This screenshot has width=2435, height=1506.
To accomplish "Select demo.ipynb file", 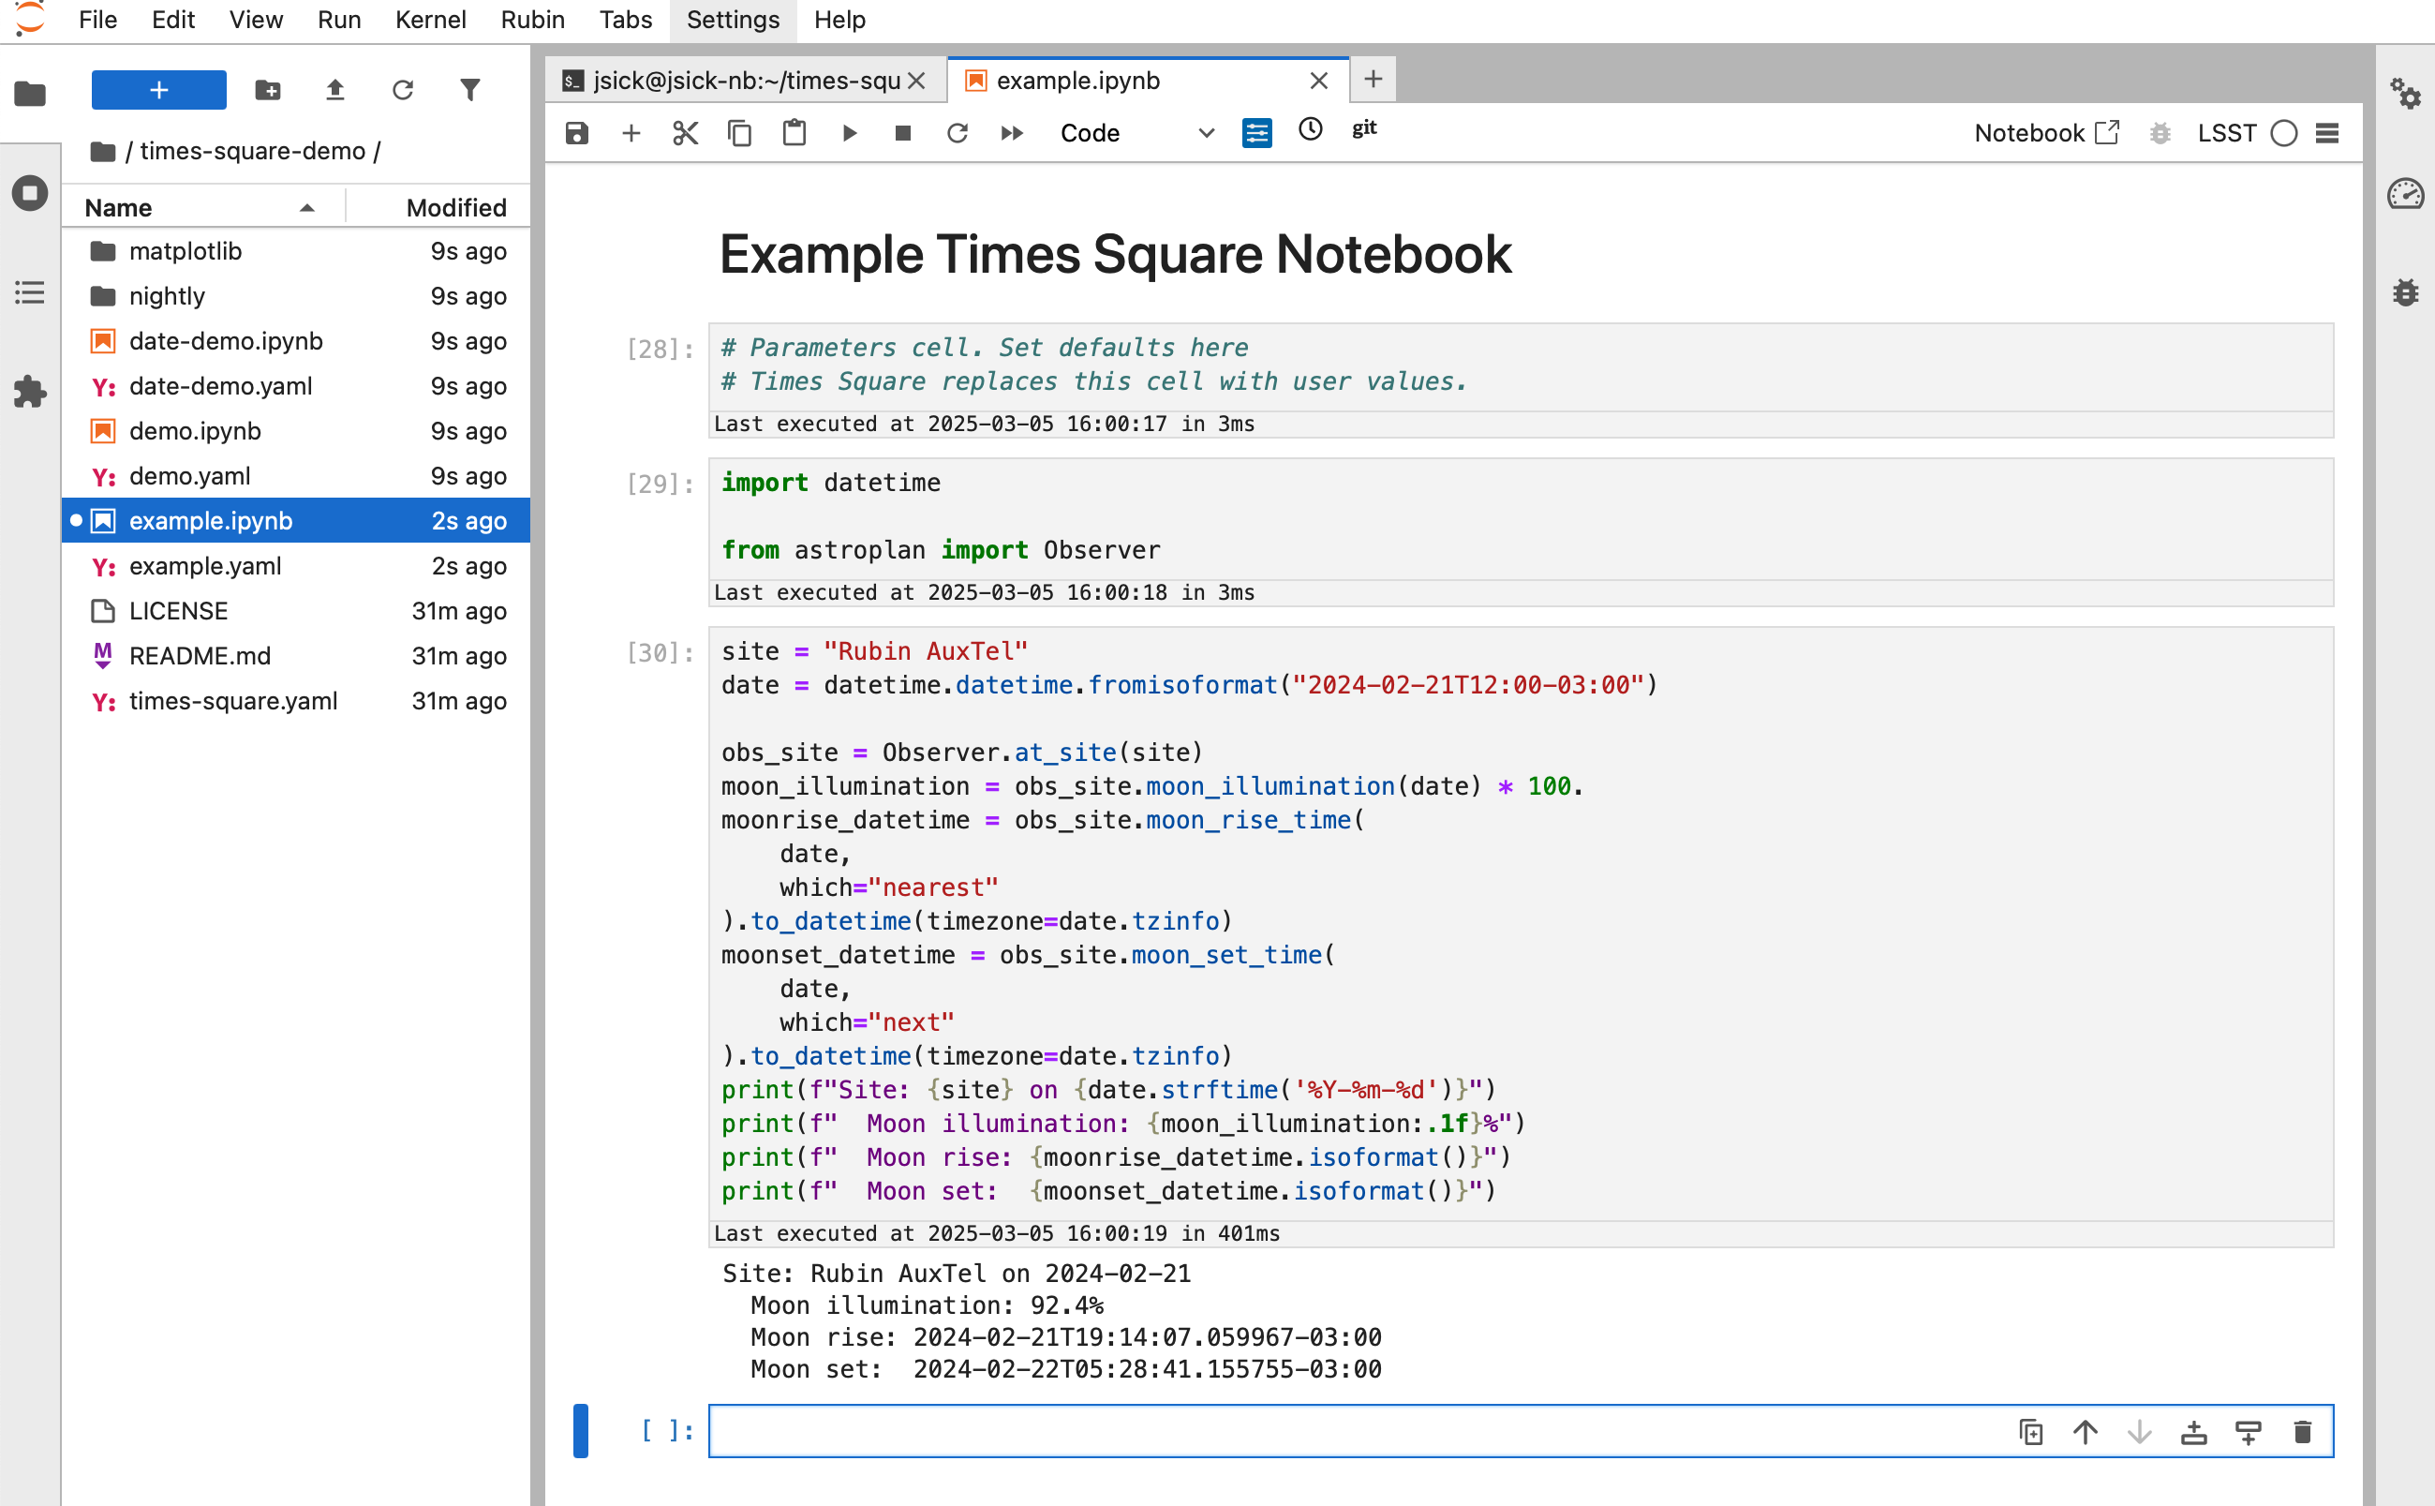I will tap(296, 431).
